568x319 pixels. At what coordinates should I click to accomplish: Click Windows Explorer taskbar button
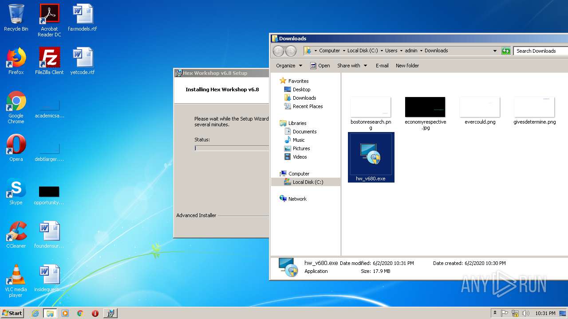coord(50,313)
